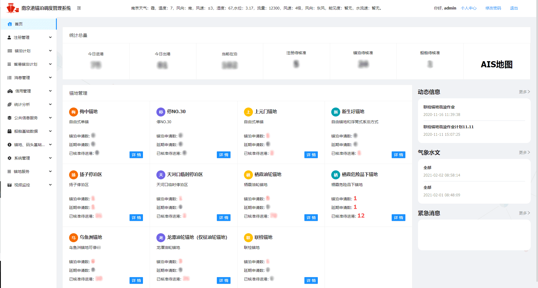Viewport: 538px width, 288px height.
Task: Click the ship logo in header
Action: (12, 8)
